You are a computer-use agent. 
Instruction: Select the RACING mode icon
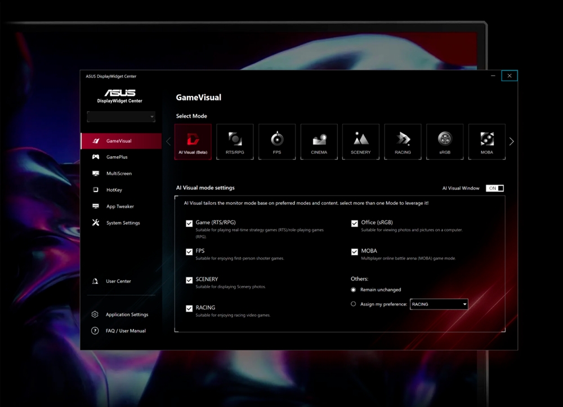tap(403, 141)
